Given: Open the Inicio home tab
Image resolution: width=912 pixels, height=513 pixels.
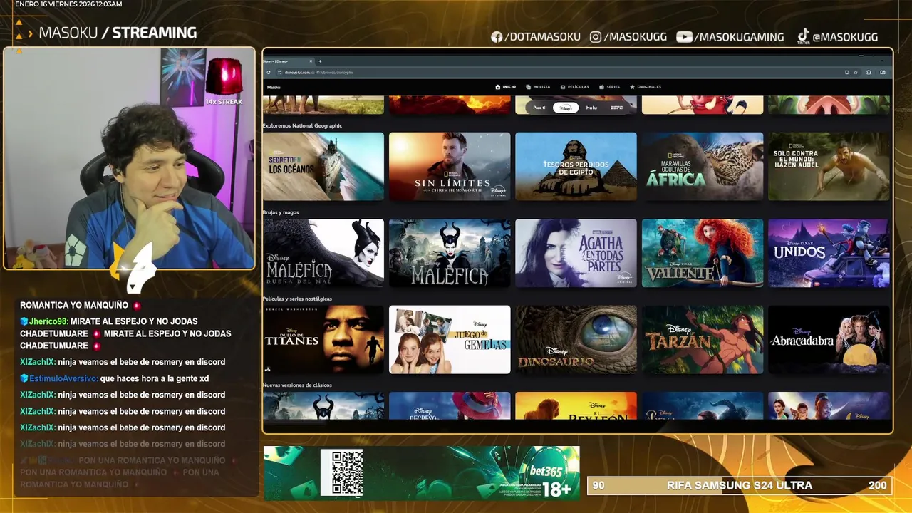Looking at the screenshot, I should pyautogui.click(x=505, y=87).
